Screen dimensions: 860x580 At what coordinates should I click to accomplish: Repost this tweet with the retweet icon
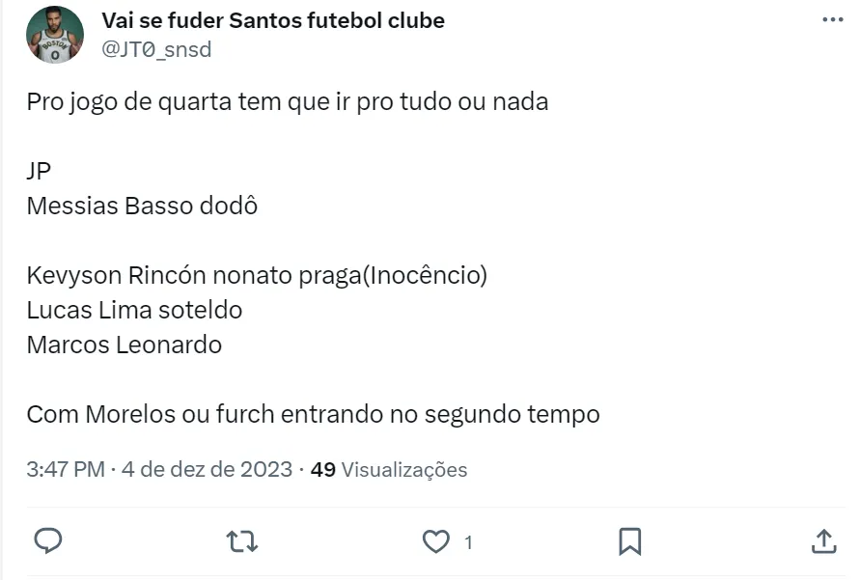[242, 541]
